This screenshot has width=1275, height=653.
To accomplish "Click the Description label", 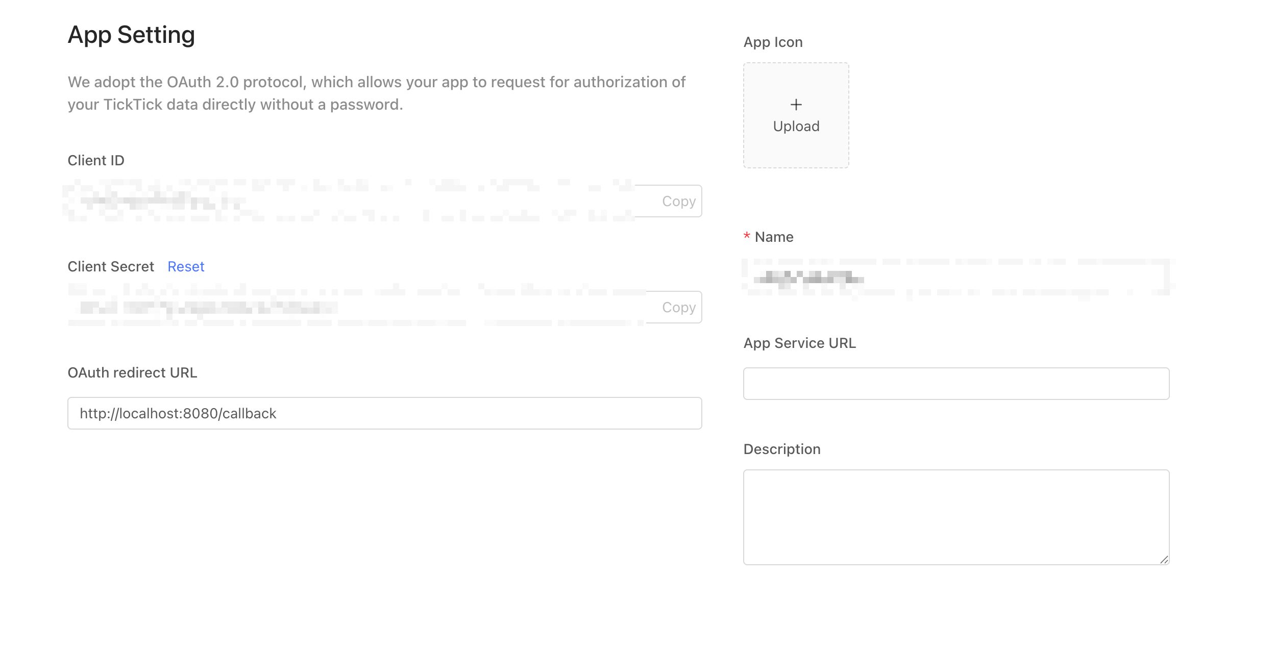I will point(781,449).
